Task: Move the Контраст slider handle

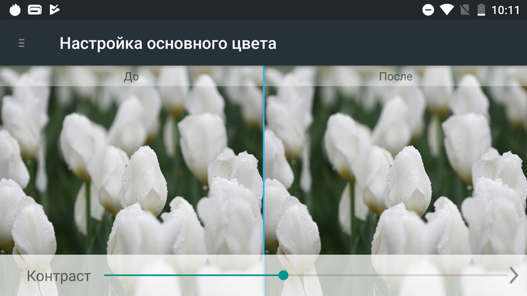Action: [283, 275]
